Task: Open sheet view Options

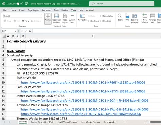Action: (36, 21)
